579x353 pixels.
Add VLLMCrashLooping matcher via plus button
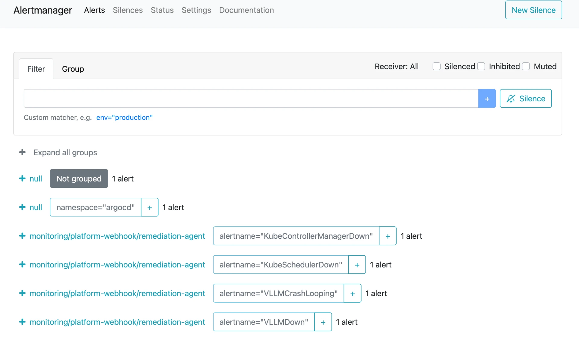353,293
